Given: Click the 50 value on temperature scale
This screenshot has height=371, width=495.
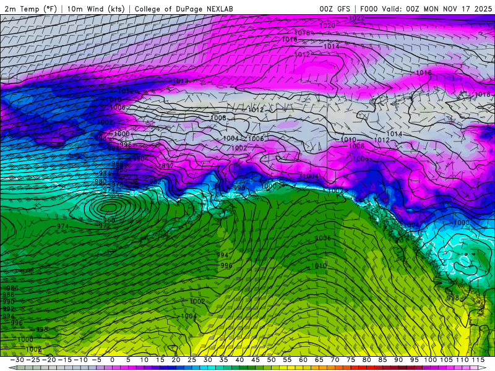Looking at the screenshot, I should pyautogui.click(x=271, y=360).
